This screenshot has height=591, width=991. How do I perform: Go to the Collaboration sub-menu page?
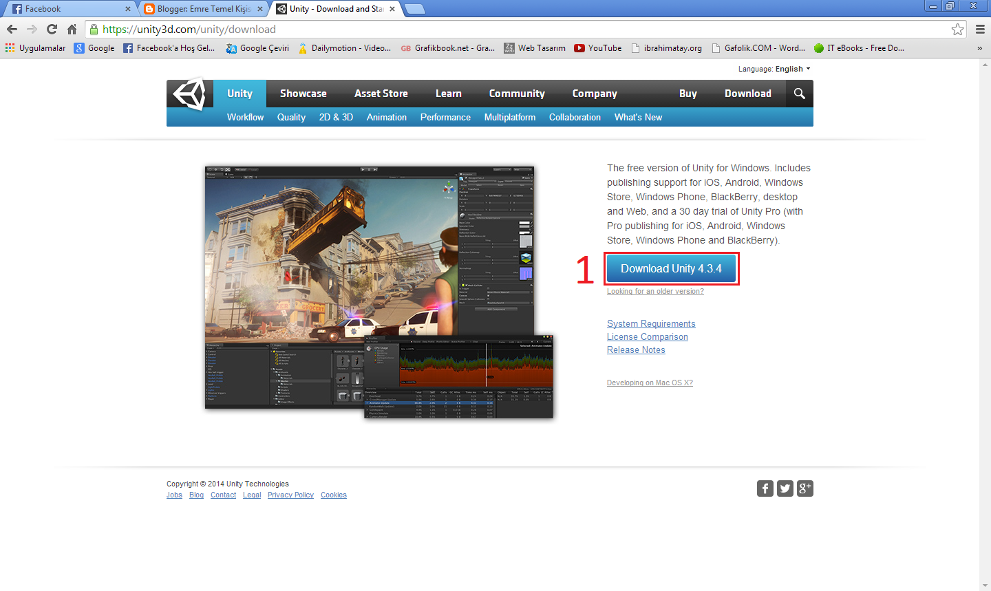click(x=575, y=117)
